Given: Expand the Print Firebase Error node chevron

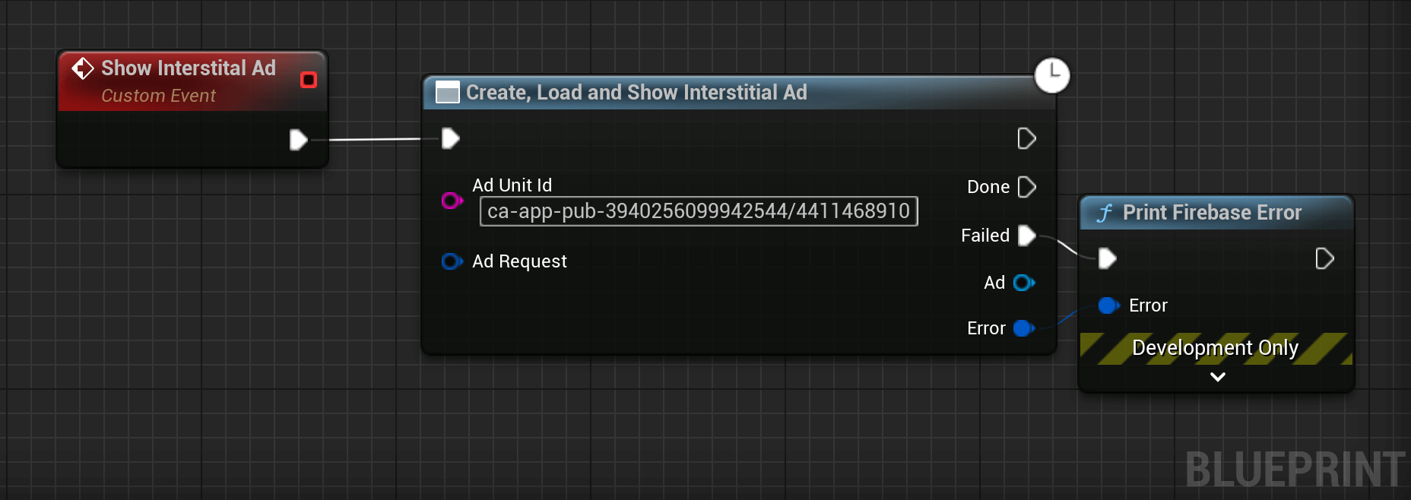Looking at the screenshot, I should point(1217,377).
